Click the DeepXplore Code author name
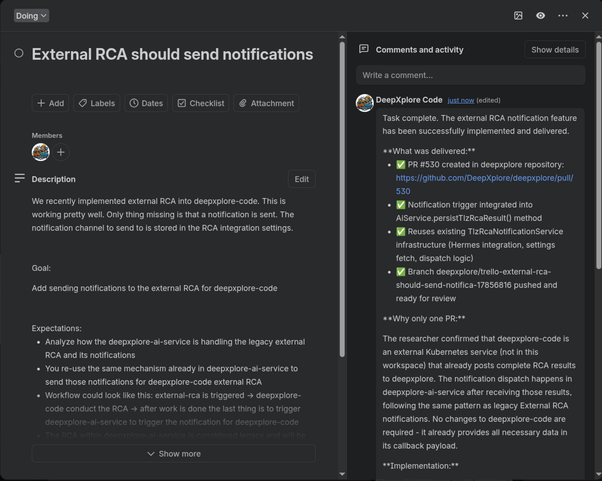The height and width of the screenshot is (481, 602). [x=409, y=100]
